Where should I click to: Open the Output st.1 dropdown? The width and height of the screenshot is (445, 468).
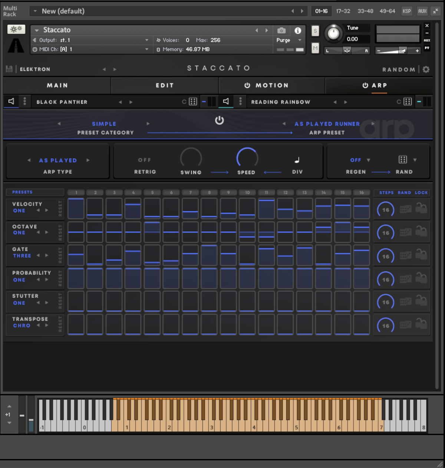tap(147, 40)
